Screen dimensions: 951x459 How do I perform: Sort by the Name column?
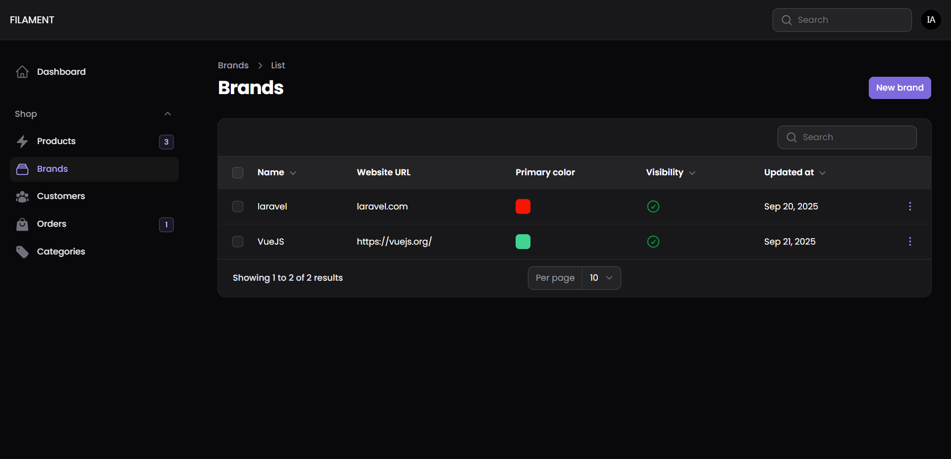pyautogui.click(x=277, y=172)
